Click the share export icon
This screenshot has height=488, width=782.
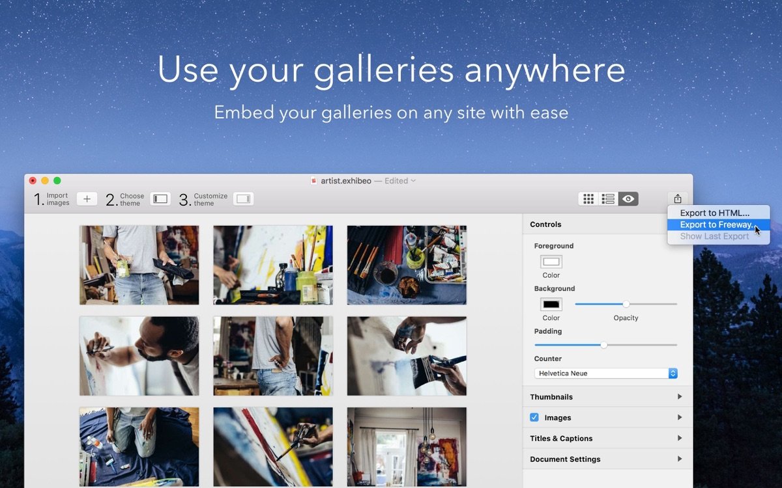[x=677, y=199]
